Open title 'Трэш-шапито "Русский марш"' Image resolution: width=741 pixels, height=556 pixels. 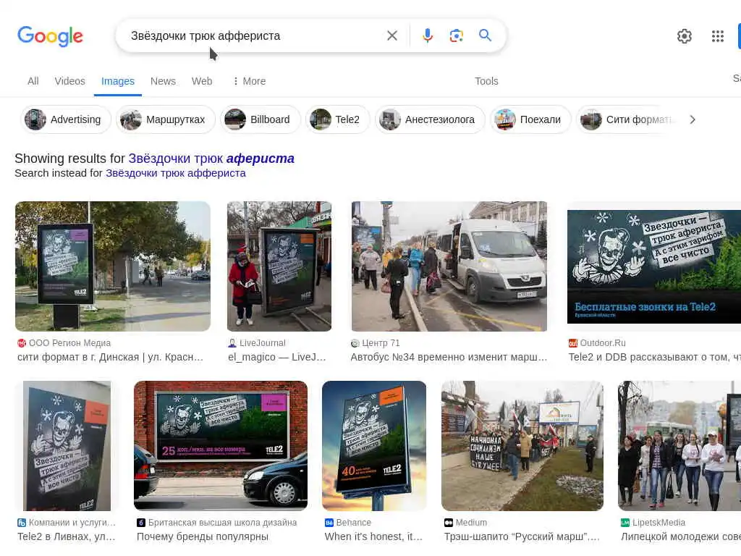click(x=522, y=537)
